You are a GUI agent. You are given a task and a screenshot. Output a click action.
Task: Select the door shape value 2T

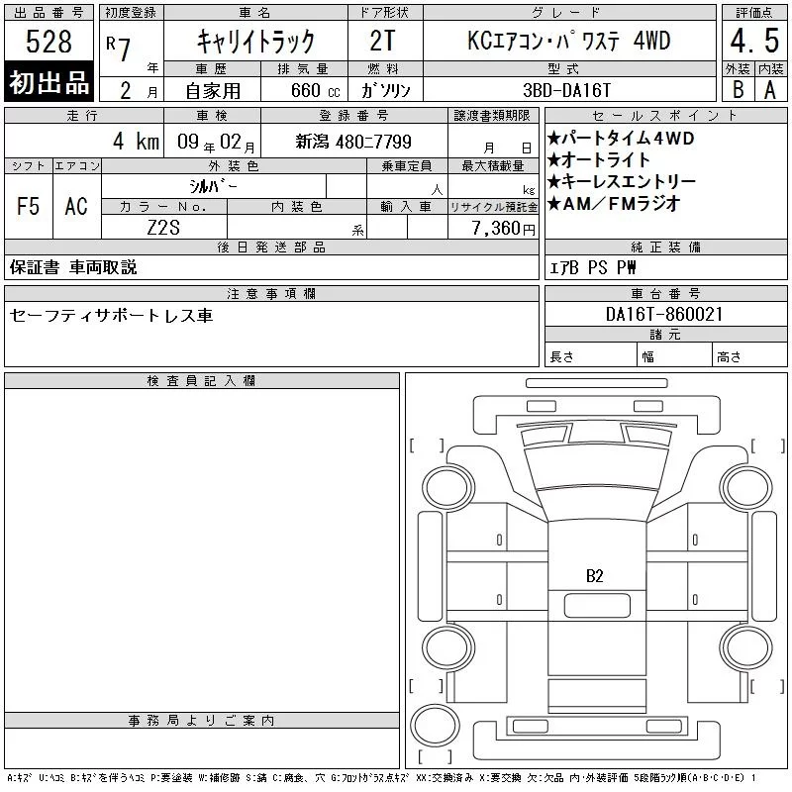click(x=382, y=41)
